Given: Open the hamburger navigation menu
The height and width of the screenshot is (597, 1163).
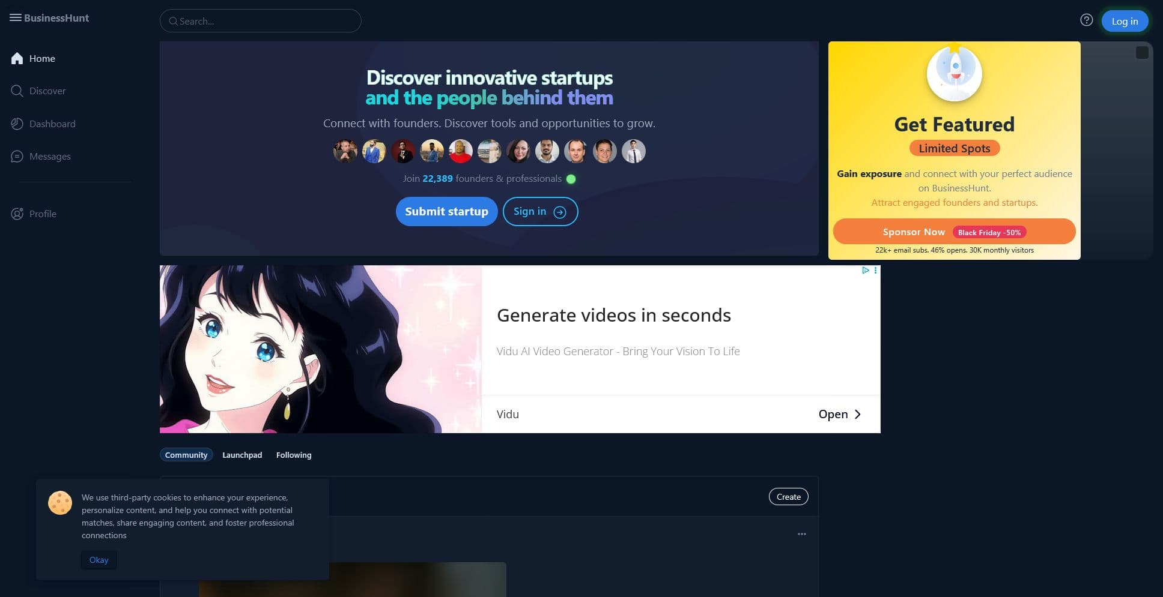Looking at the screenshot, I should 16,17.
